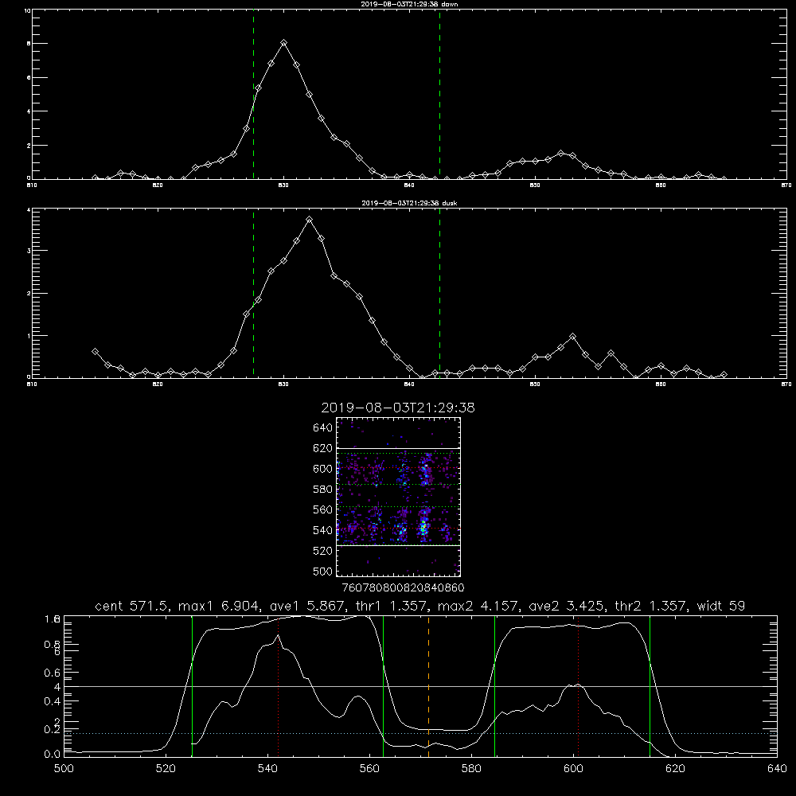The height and width of the screenshot is (796, 796).
Task: Click the dusk plot secondary peak diamond near 853
Action: pos(572,336)
